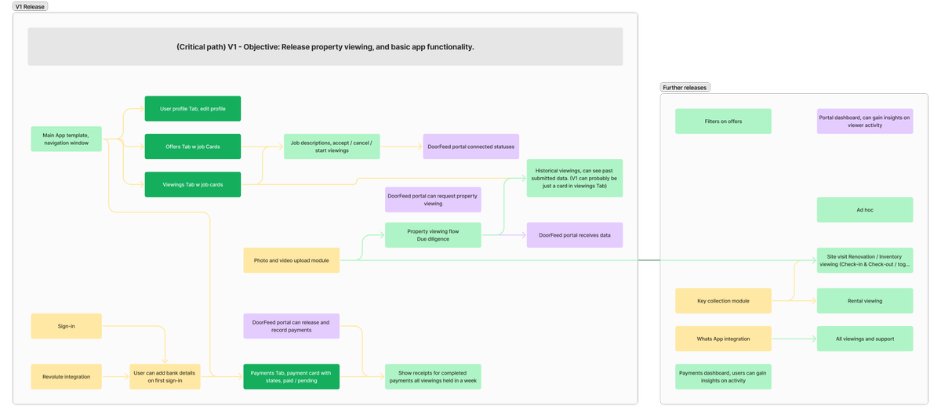This screenshot has height=417, width=941.
Task: Click the Critical path V1 Objective header
Action: point(325,47)
